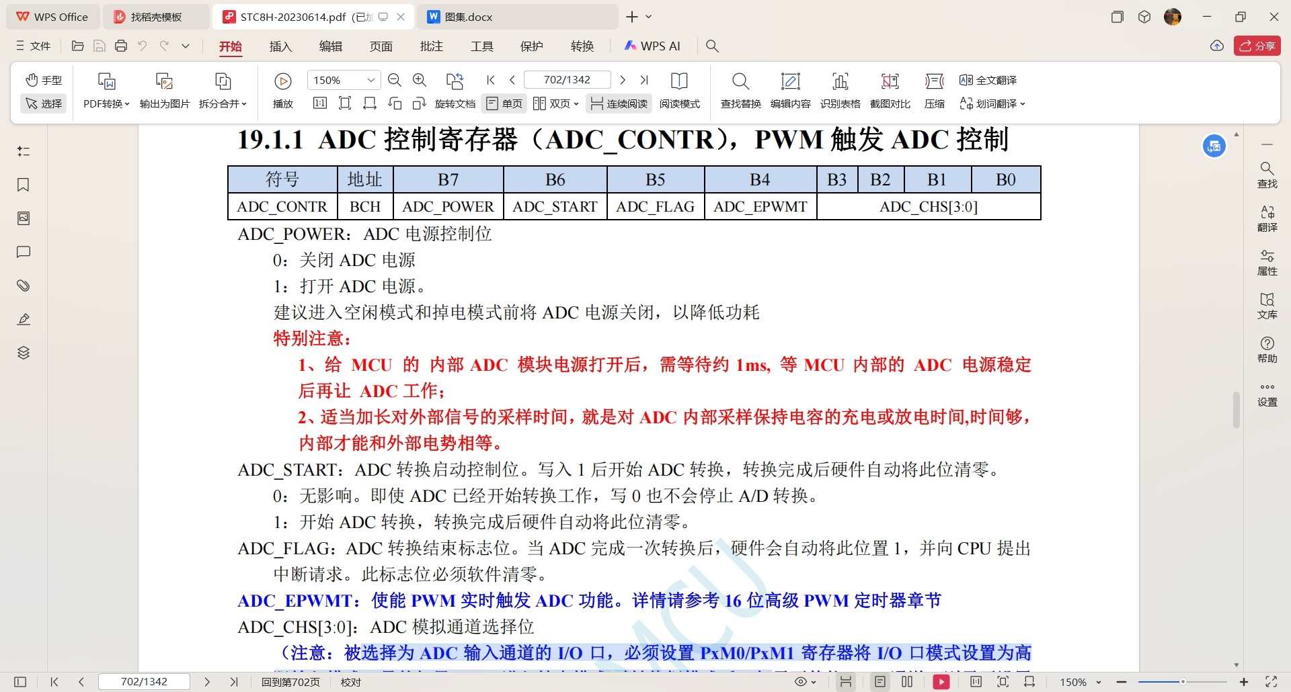1291x692 pixels.
Task: Open new tab dropdown arrow beside plus
Action: [x=649, y=17]
